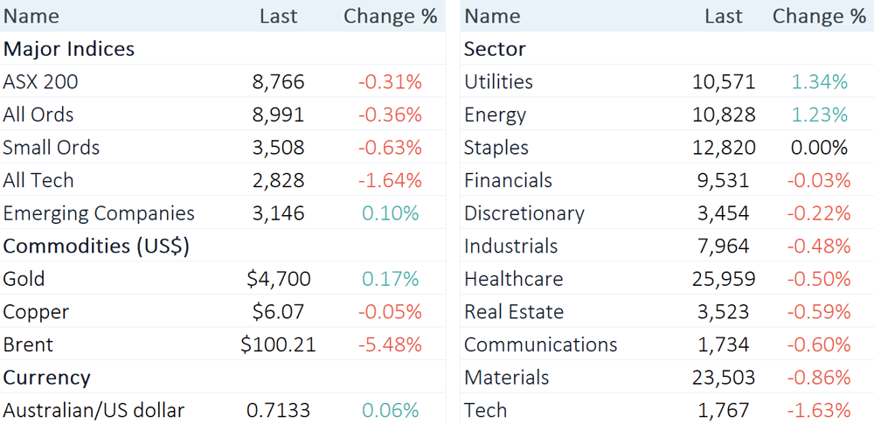Screen dimensions: 874x424
Task: Select the All Ords index name
Action: pos(38,115)
